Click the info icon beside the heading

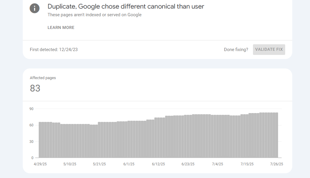(35, 8)
